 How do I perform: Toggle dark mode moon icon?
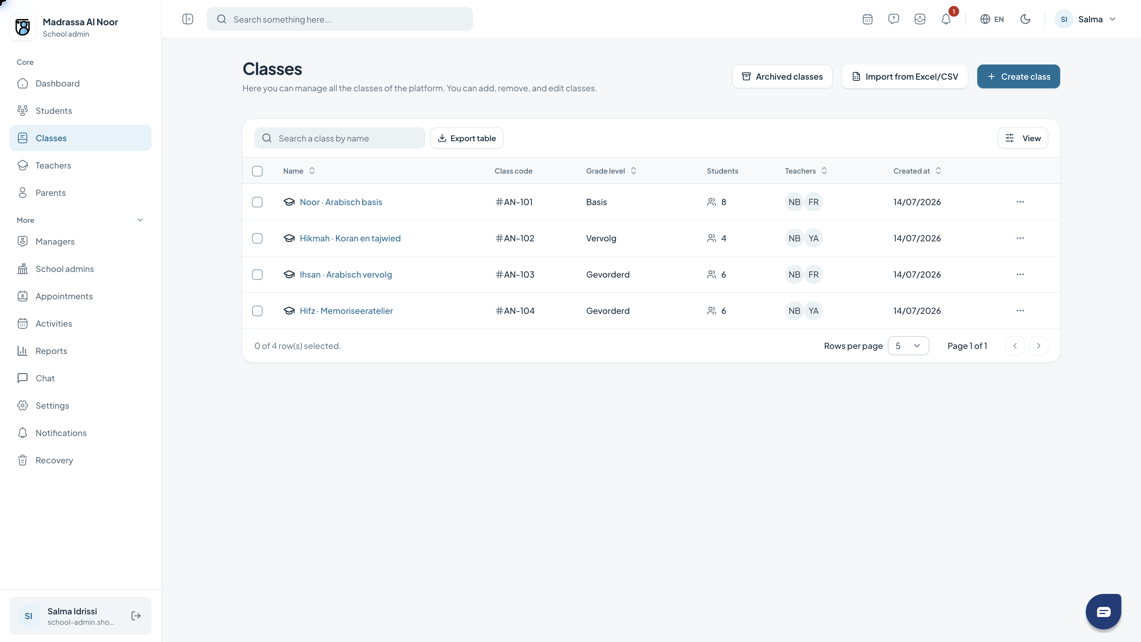[x=1025, y=19]
